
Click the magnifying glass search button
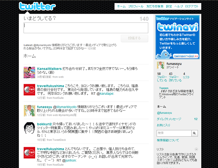point(194,133)
